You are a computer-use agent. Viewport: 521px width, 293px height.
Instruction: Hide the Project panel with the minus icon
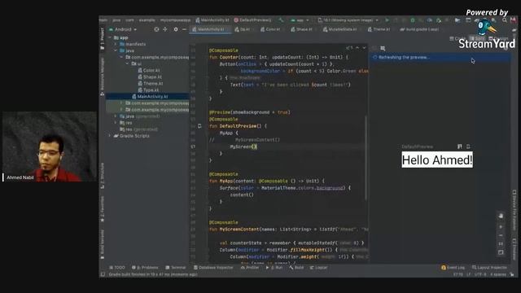point(184,29)
